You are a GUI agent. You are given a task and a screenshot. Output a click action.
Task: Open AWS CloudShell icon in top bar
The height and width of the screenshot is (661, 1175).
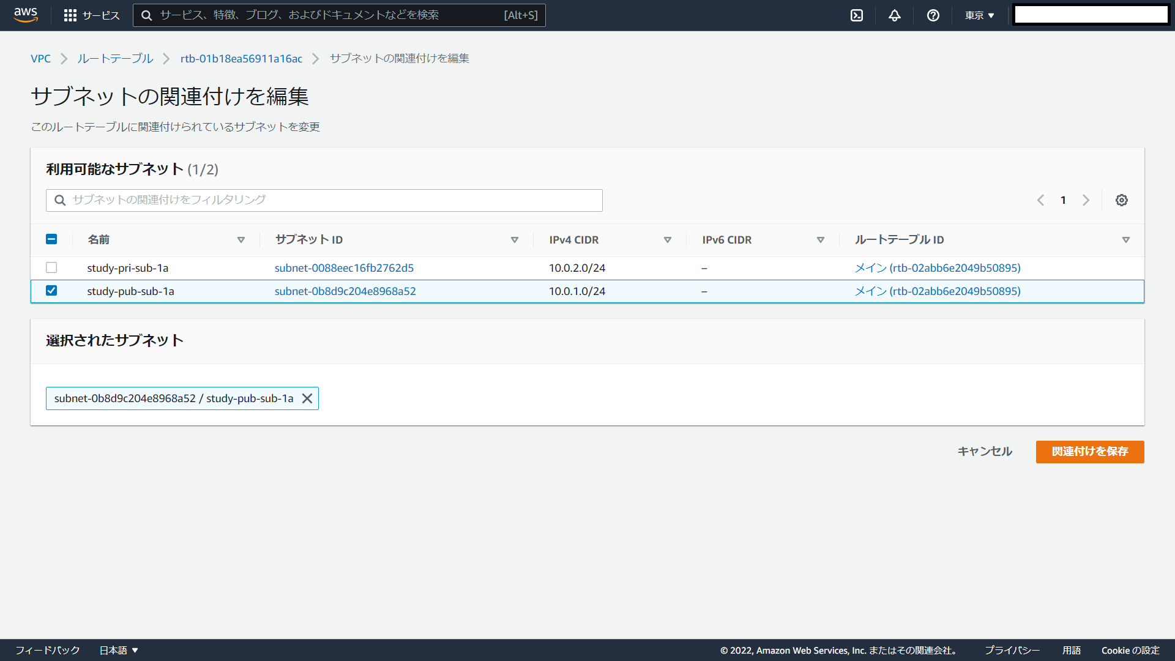(x=857, y=15)
